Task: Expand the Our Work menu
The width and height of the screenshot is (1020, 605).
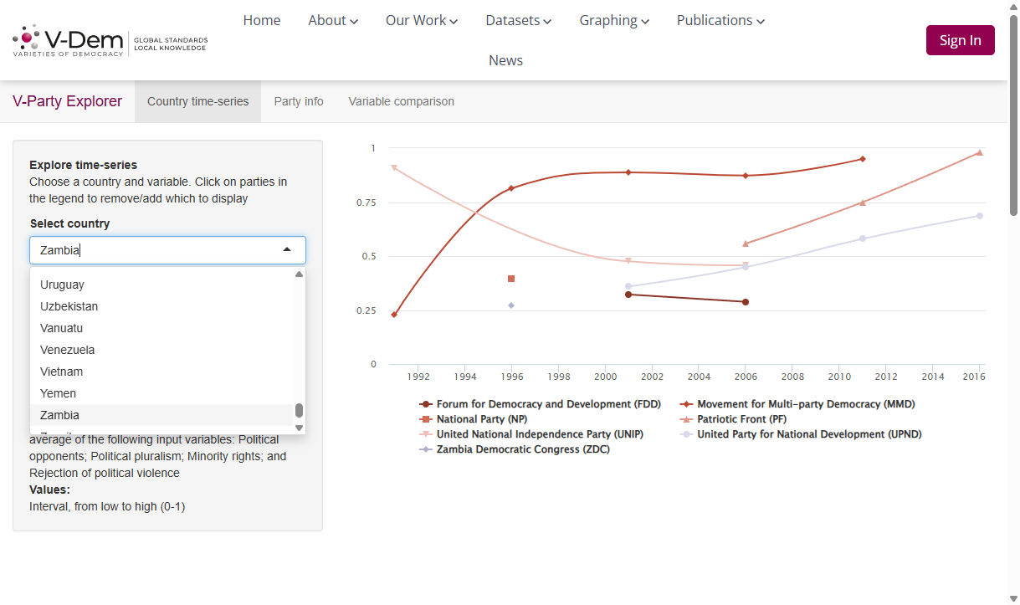Action: click(422, 20)
